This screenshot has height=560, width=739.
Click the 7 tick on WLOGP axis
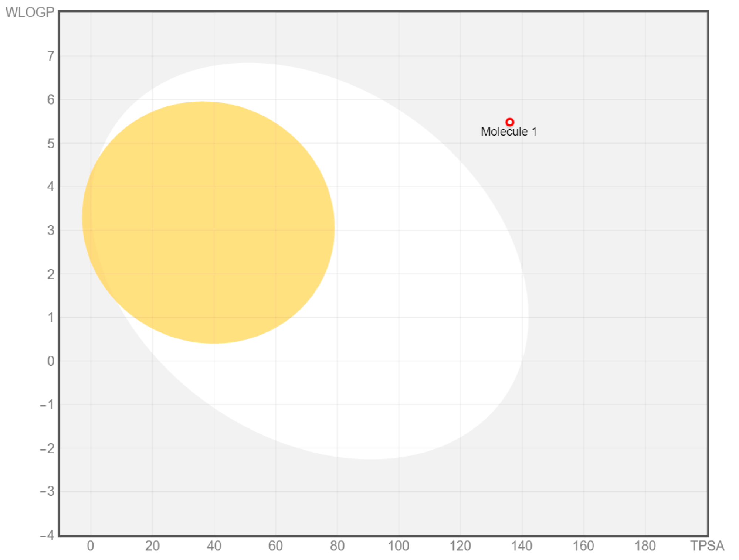tap(51, 56)
